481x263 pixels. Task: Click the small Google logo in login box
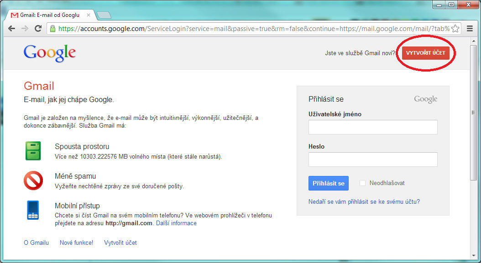(x=426, y=99)
